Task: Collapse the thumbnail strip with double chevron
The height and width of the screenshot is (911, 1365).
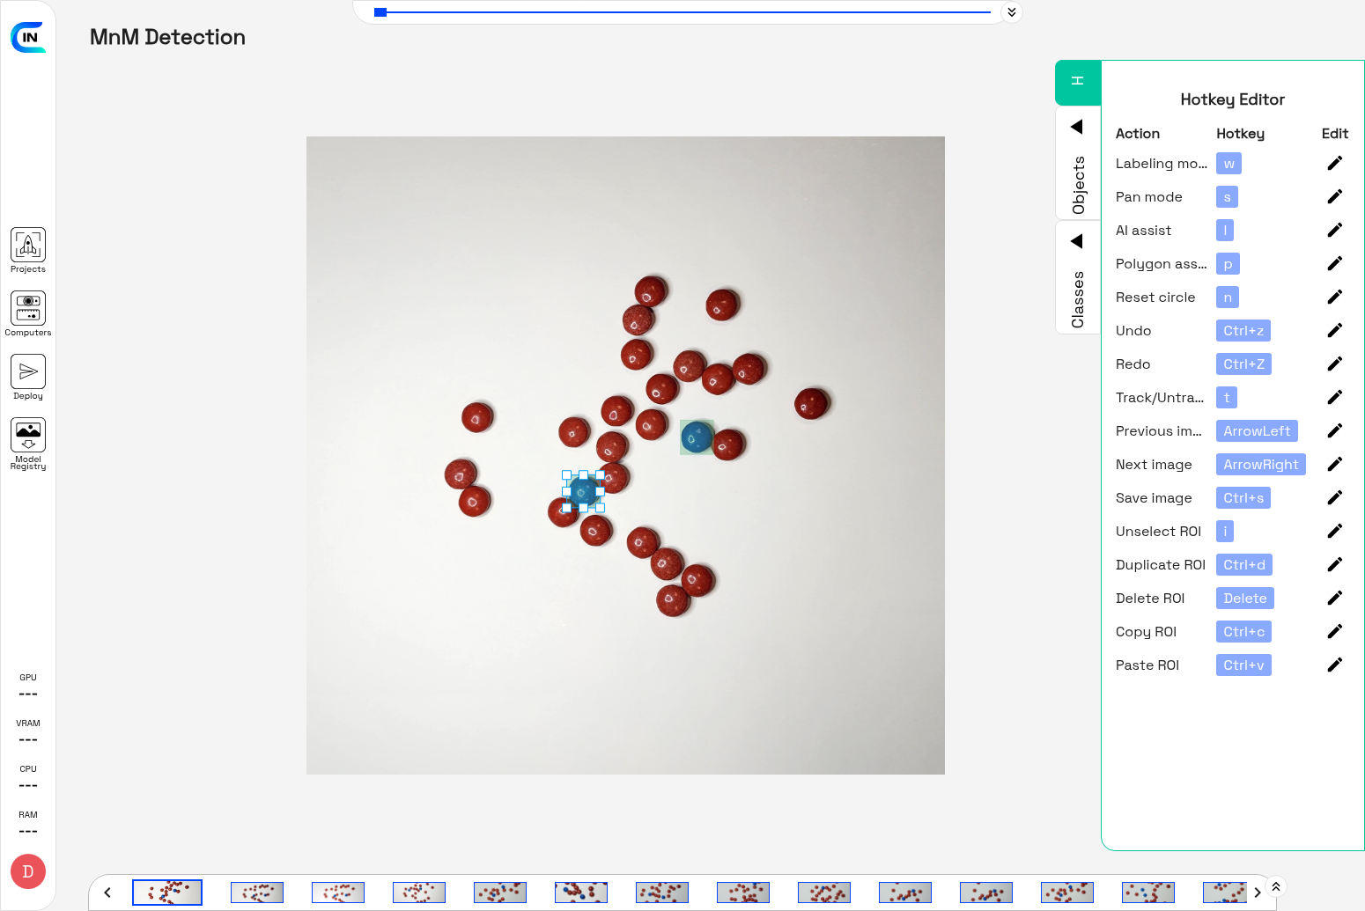Action: [x=1276, y=886]
